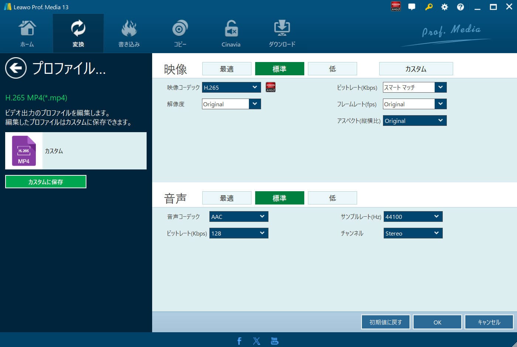The image size is (517, 347).
Task: Click the カスタムに保存 button
Action: tap(45, 182)
